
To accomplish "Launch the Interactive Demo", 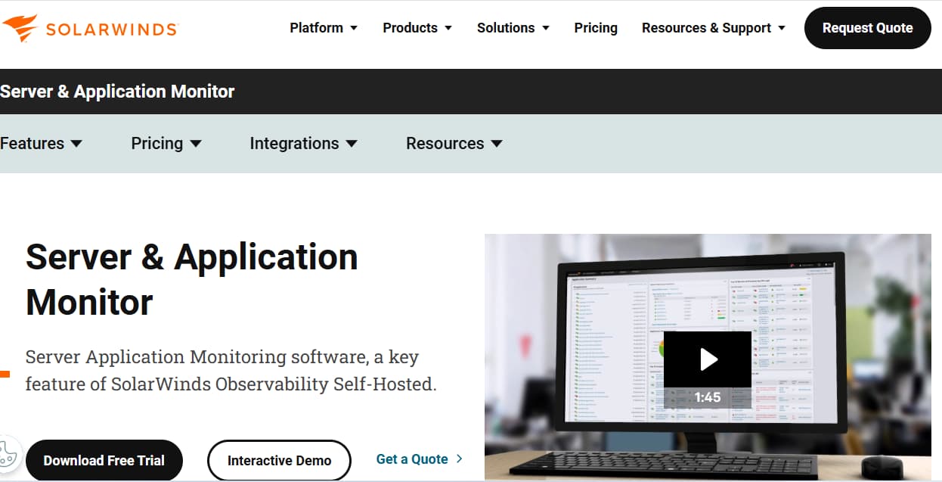I will [x=280, y=460].
